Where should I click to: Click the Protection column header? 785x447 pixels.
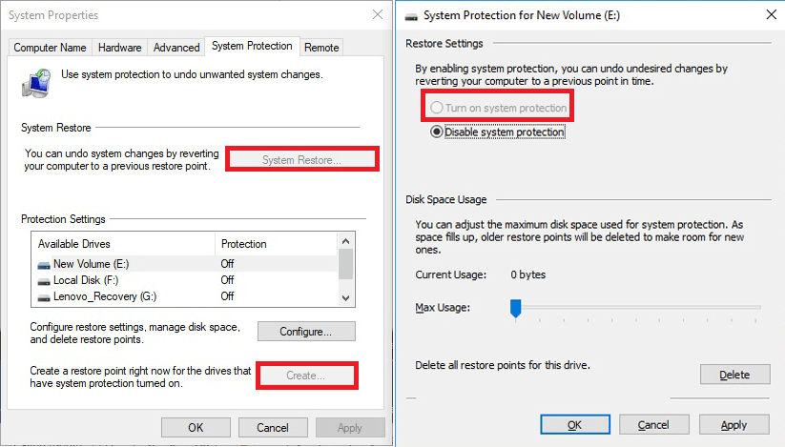tap(244, 244)
